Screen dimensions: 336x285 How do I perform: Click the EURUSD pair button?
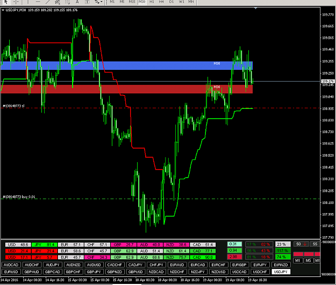11,272
